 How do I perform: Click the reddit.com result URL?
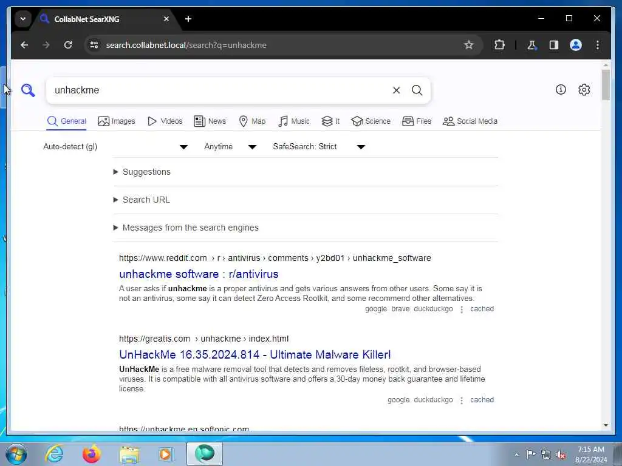pyautogui.click(x=275, y=258)
